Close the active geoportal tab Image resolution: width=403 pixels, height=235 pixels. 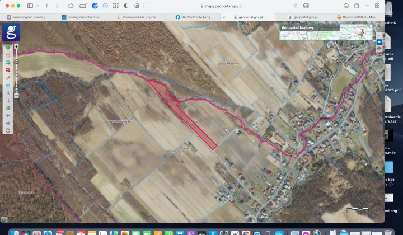[x=223, y=17]
